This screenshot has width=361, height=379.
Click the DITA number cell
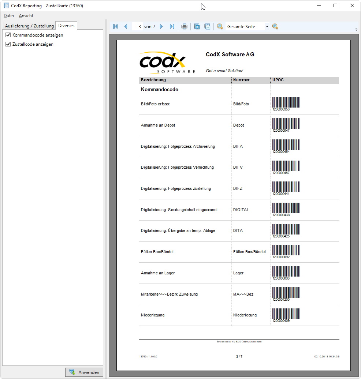(x=238, y=230)
